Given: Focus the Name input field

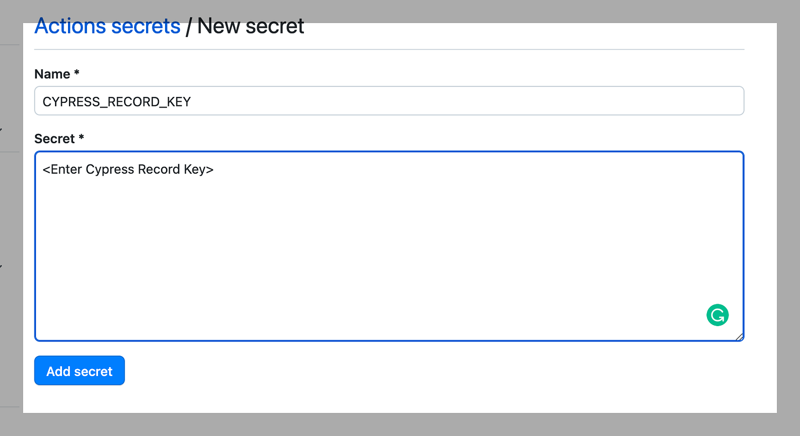Looking at the screenshot, I should pyautogui.click(x=389, y=101).
